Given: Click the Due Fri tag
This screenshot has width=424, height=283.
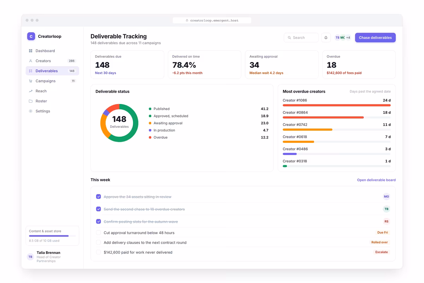Looking at the screenshot, I should (x=383, y=233).
